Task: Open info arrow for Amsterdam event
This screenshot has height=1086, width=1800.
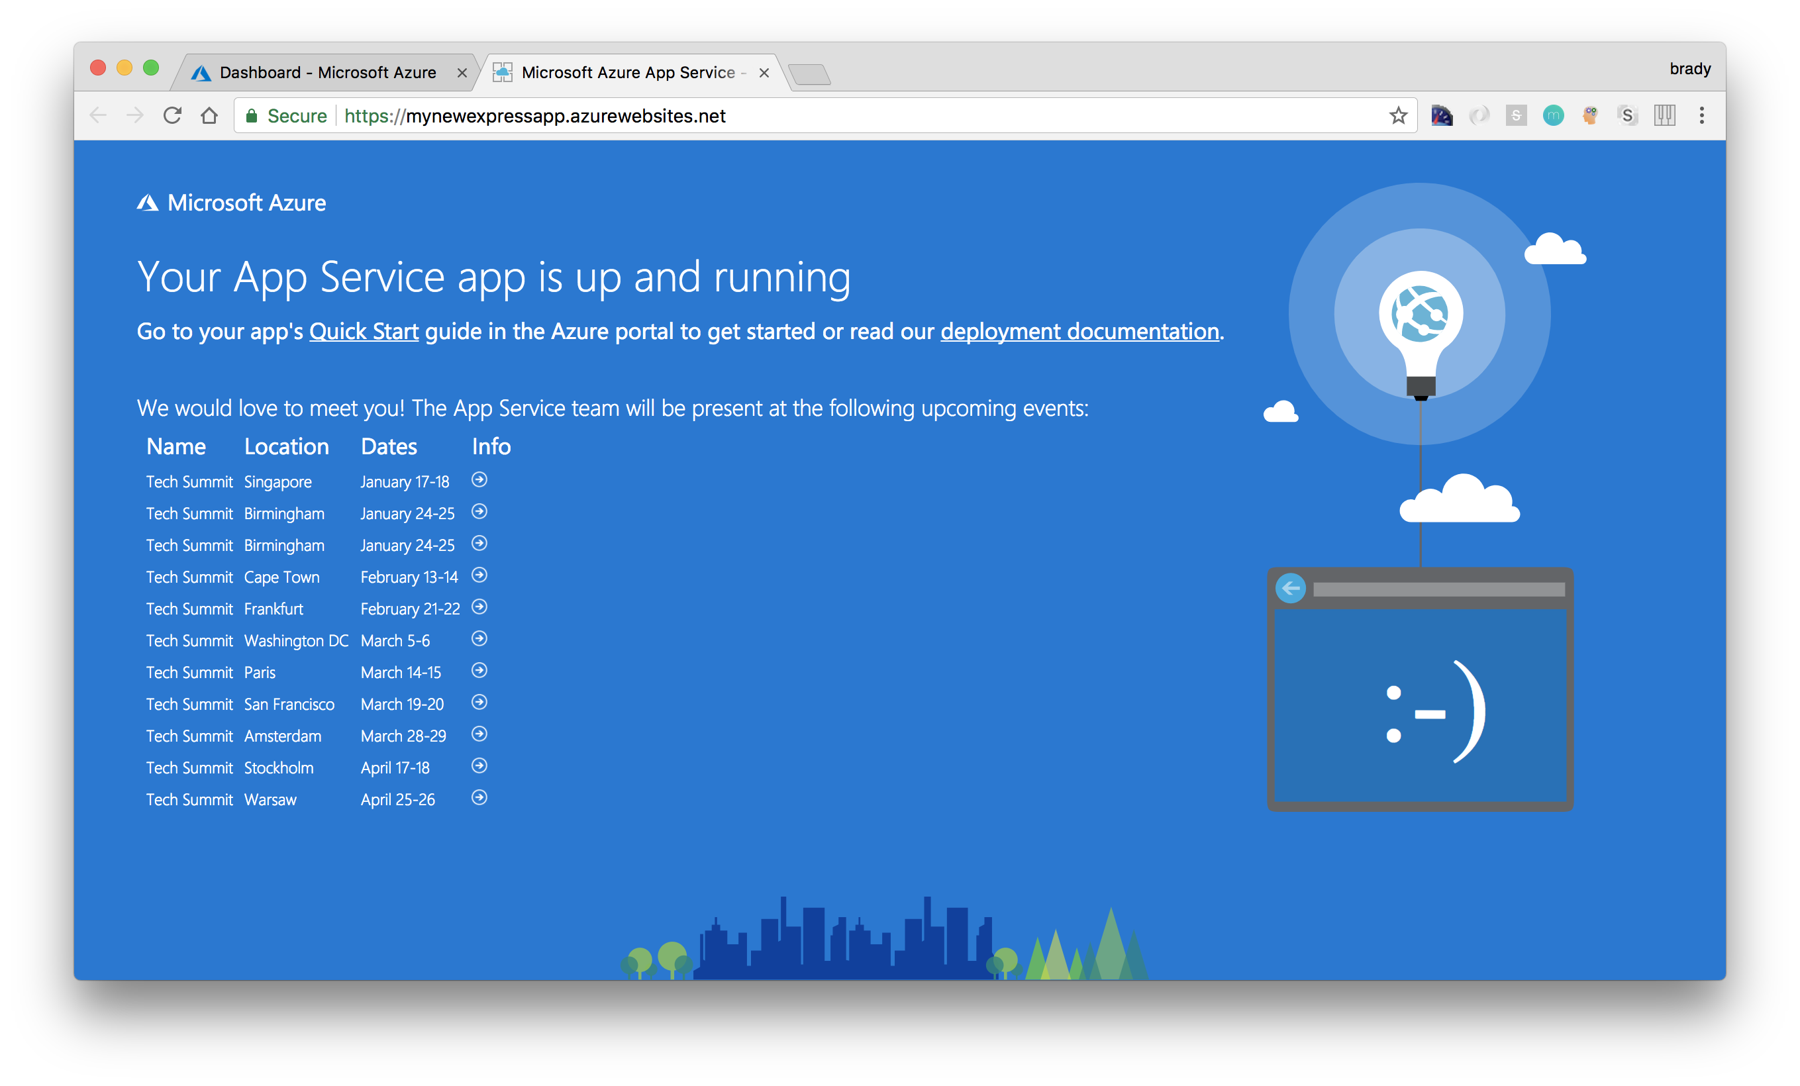Action: point(479,734)
